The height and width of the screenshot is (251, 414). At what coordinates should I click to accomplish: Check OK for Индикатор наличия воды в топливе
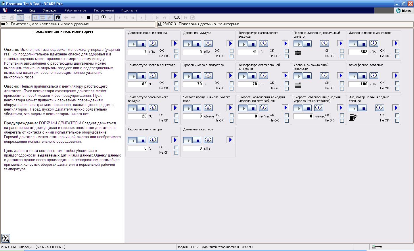tap(397, 115)
